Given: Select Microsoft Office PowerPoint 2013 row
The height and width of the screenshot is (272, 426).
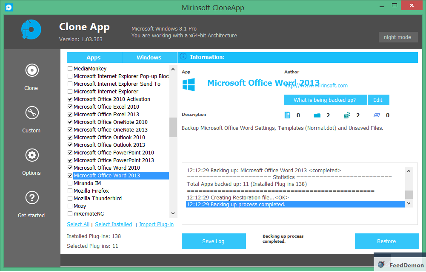Looking at the screenshot, I should point(118,160).
